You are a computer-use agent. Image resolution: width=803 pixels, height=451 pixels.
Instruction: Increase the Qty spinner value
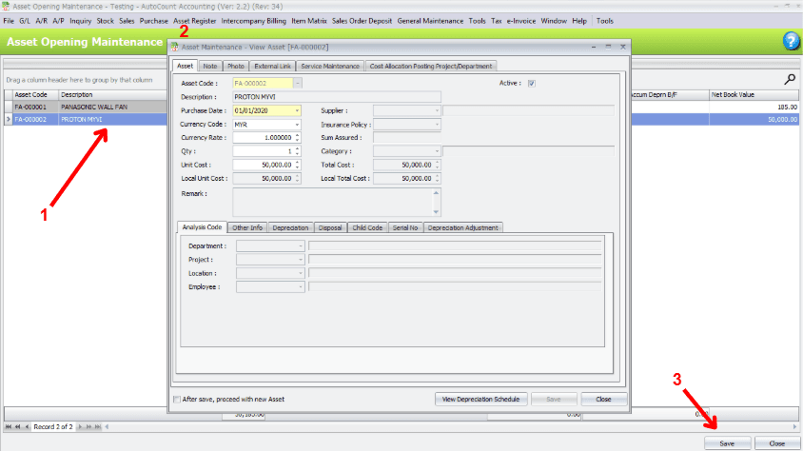[297, 147]
